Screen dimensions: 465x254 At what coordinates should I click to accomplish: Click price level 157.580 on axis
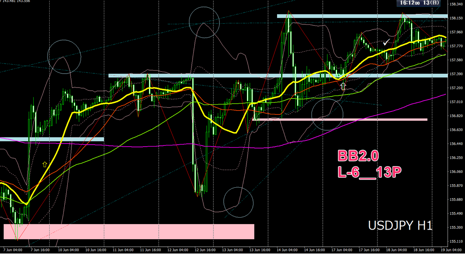pos(456,60)
